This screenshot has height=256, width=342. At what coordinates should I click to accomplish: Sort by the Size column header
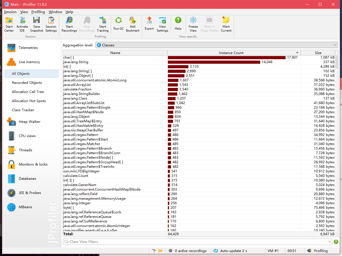(x=318, y=53)
